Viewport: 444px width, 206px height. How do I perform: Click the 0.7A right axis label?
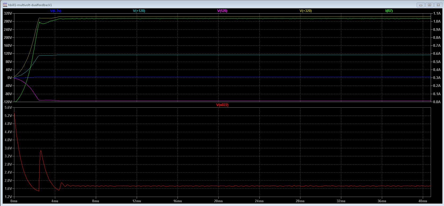coord(437,45)
